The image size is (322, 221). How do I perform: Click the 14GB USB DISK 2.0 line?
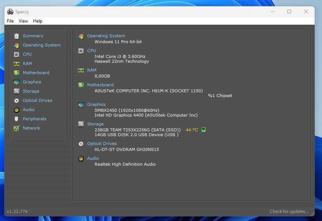(137, 135)
